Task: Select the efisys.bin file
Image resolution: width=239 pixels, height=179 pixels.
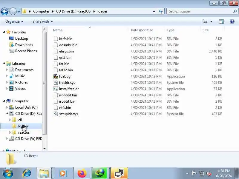Action: pos(66,51)
